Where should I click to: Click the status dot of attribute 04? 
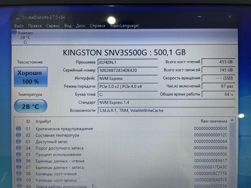[19, 148]
